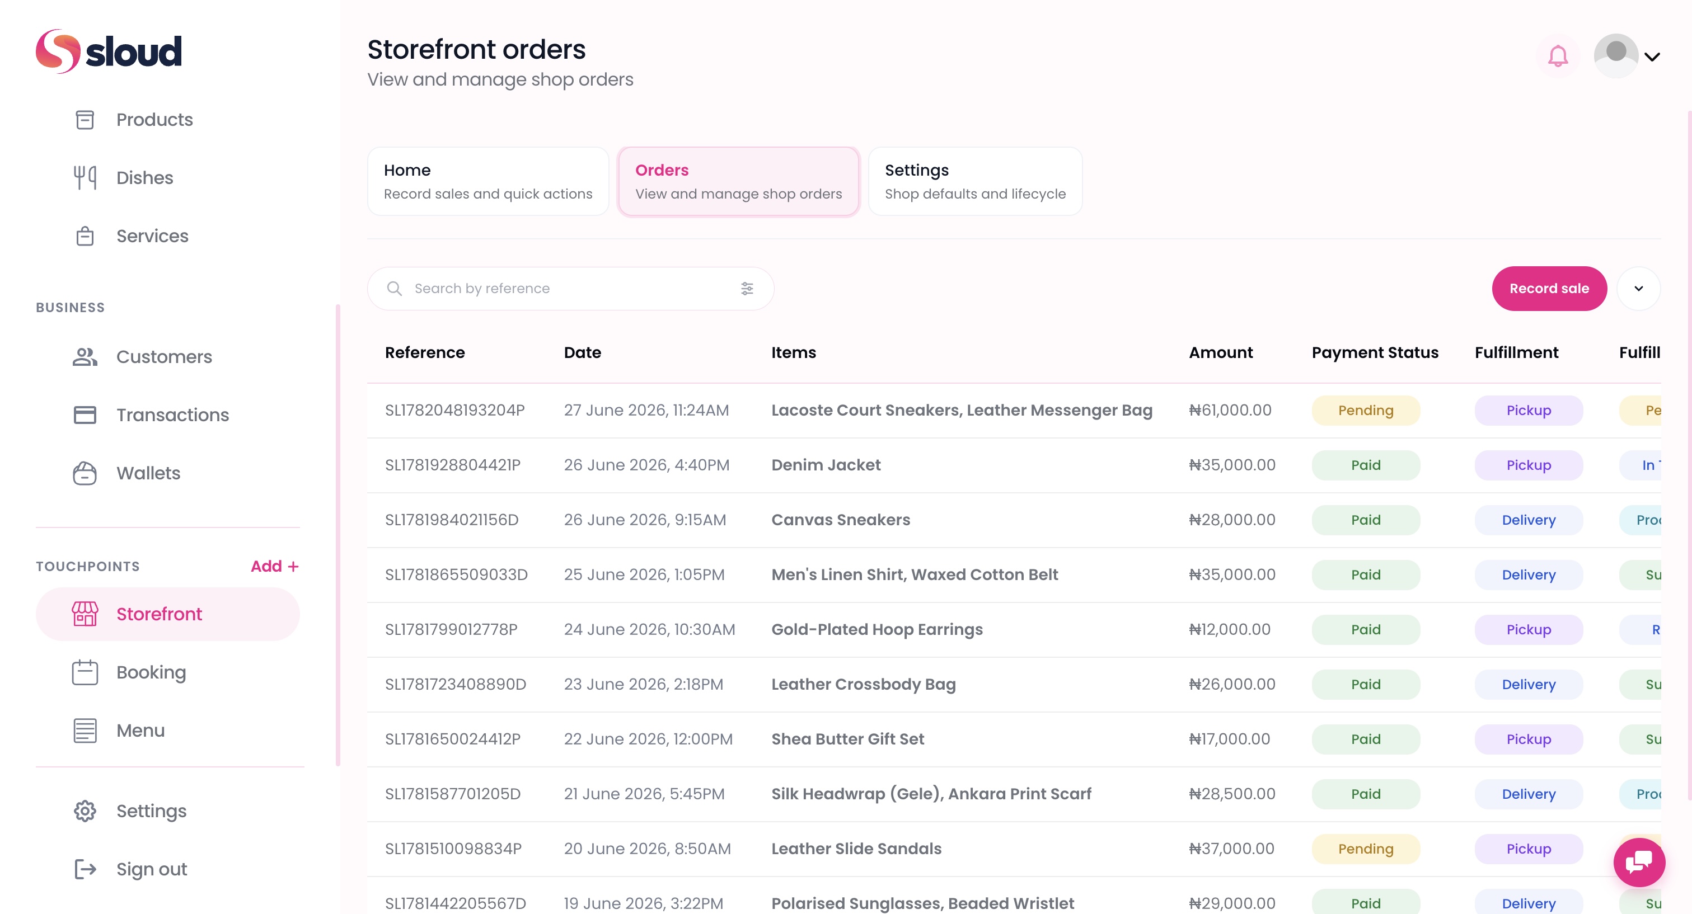Click the Wallets icon

point(85,473)
